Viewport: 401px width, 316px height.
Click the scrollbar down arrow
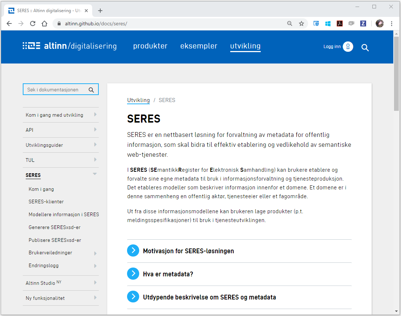point(396,311)
